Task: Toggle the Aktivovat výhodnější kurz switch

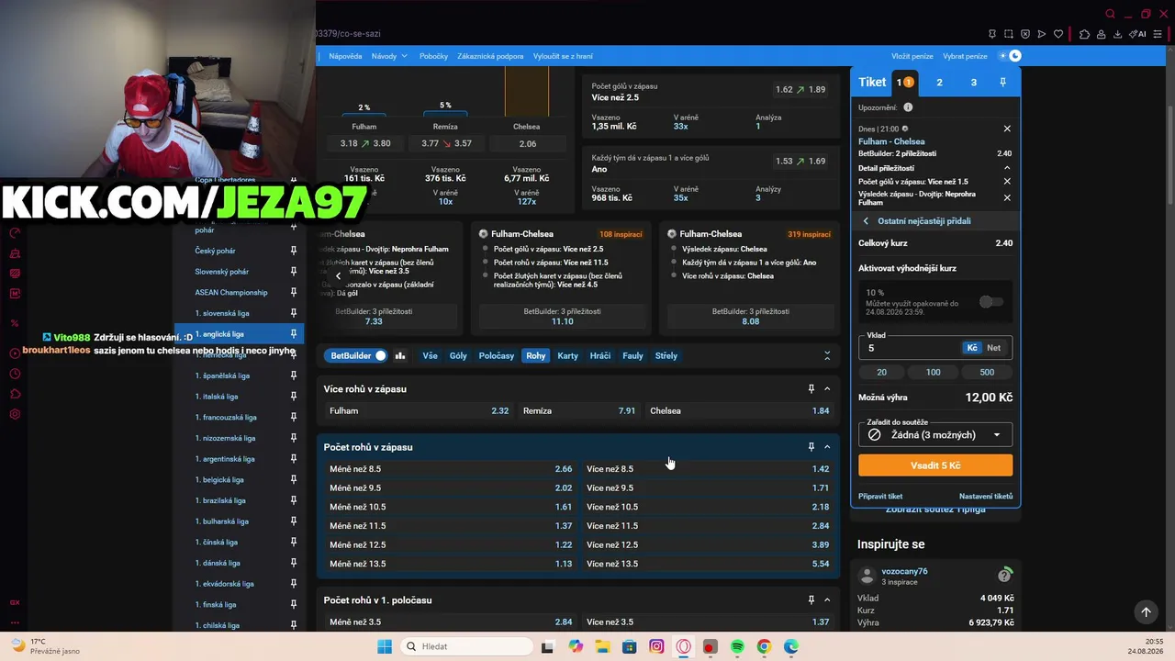Action: [x=991, y=302]
